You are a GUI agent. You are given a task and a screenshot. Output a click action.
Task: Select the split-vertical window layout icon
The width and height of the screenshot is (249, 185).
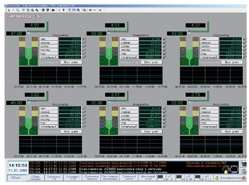70,10
